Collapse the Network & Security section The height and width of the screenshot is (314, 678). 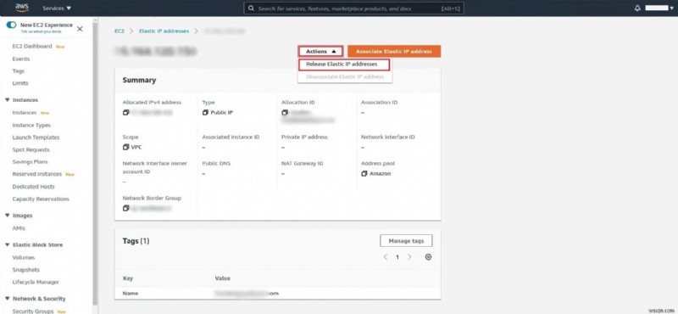8,299
